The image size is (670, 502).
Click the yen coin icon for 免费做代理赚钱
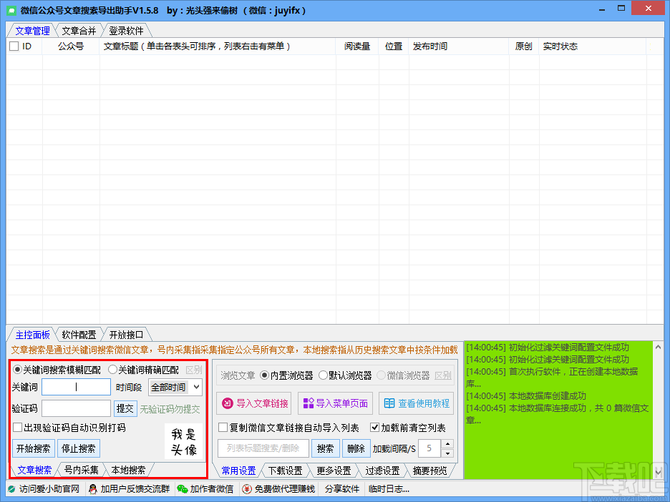tap(247, 489)
